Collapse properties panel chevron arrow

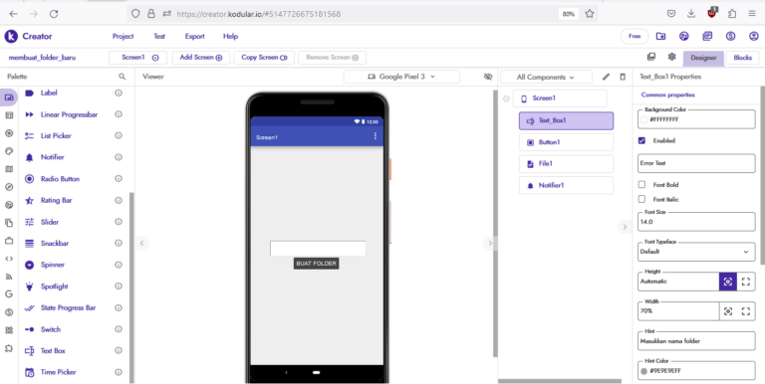tap(625, 227)
